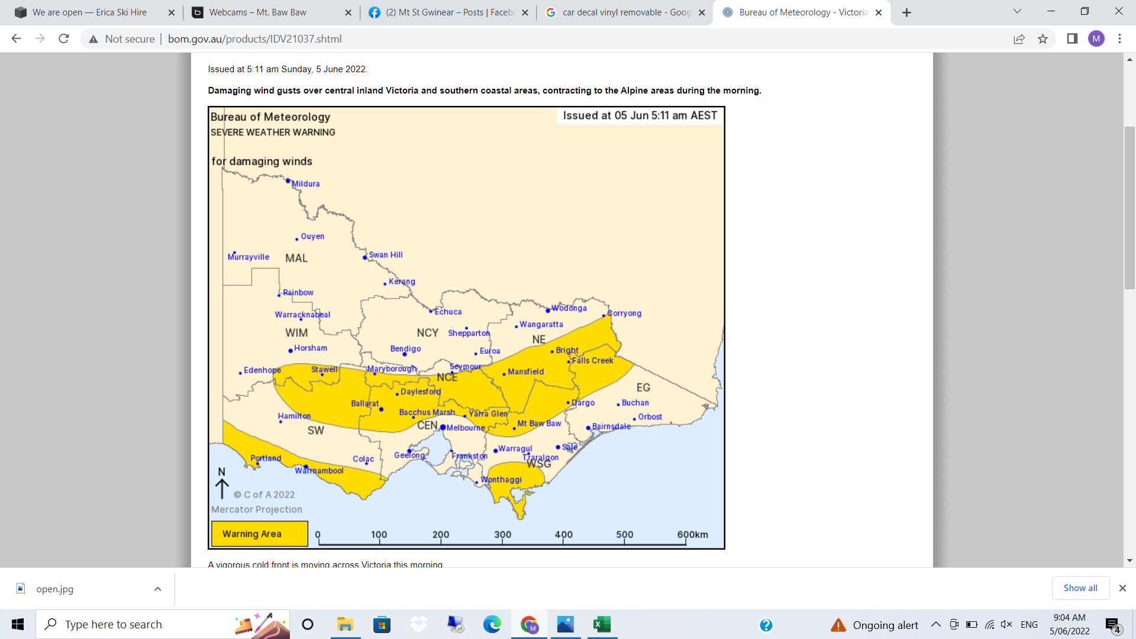This screenshot has height=639, width=1136.
Task: Open the share icon in Chrome toolbar
Action: pyautogui.click(x=1019, y=39)
